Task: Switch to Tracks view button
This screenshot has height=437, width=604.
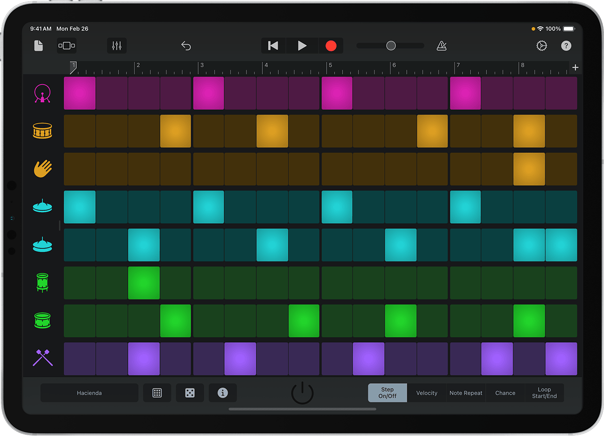Action: coord(67,46)
